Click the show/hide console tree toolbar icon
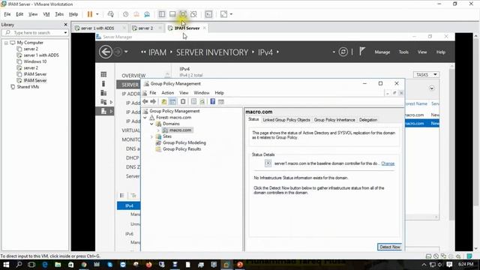The image size is (480, 270). [172, 102]
